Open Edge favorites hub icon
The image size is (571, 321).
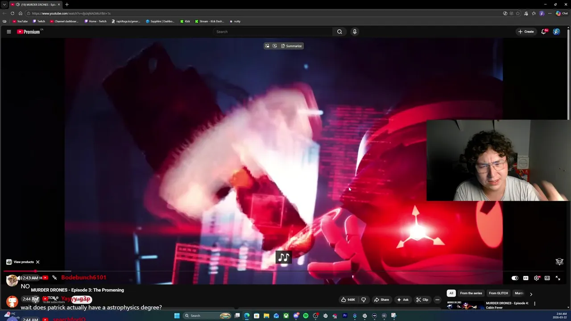534,13
